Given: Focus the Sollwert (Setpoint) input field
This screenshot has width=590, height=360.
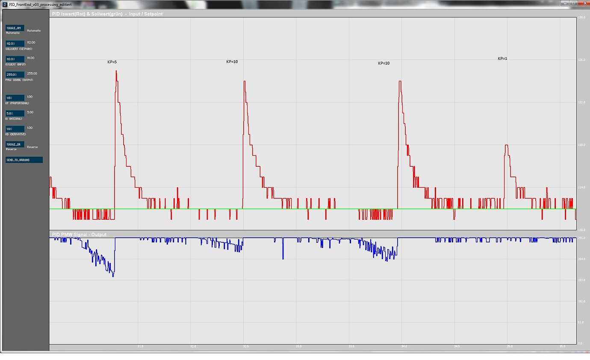Looking at the screenshot, I should [15, 44].
